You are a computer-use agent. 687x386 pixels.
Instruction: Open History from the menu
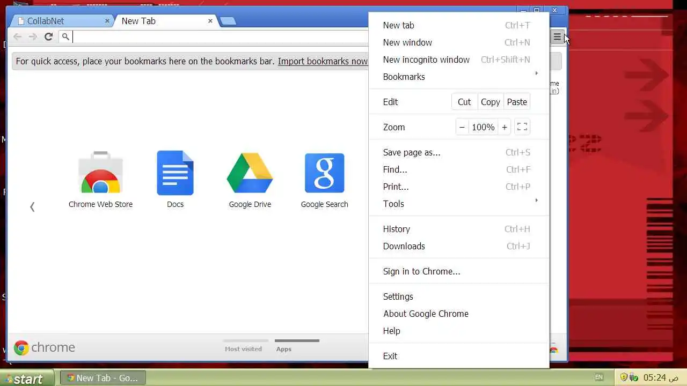pos(459,229)
